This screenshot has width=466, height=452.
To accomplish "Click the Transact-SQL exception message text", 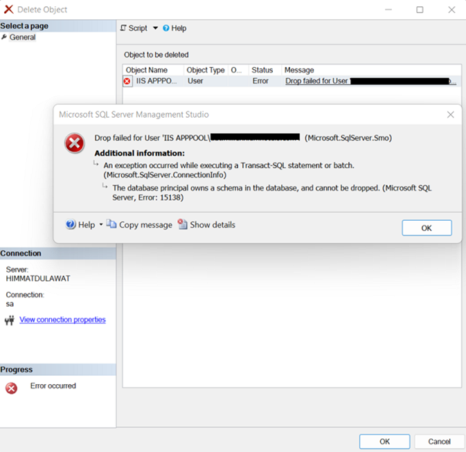I will [x=228, y=170].
